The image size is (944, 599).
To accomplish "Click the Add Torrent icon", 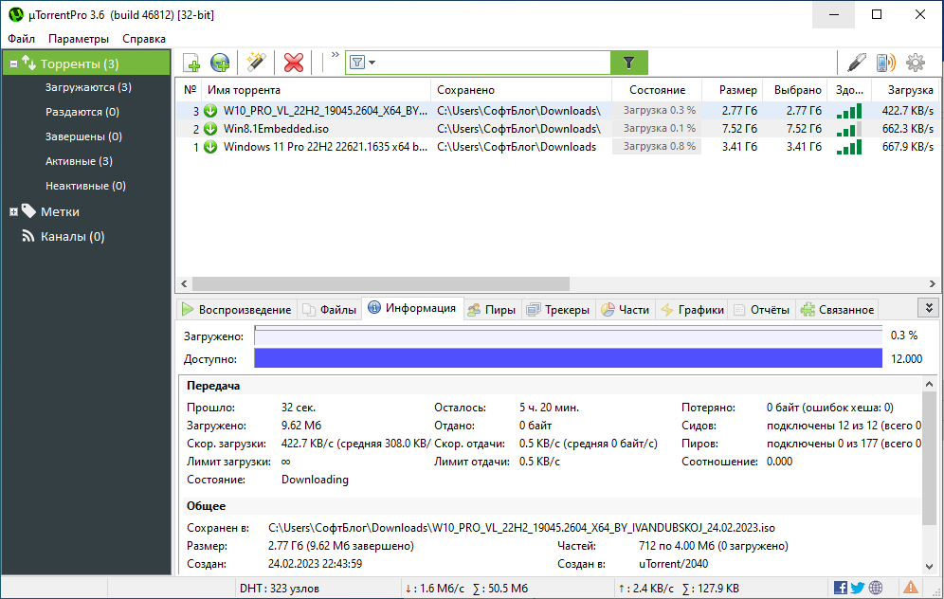I will 191,62.
